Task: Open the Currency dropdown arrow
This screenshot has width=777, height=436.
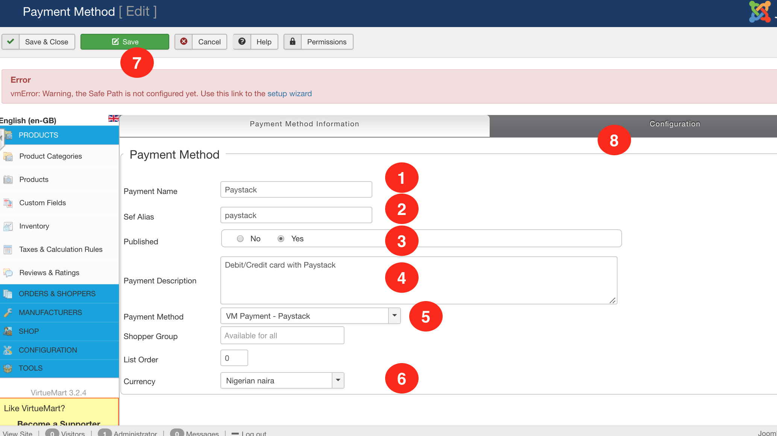Action: click(338, 380)
